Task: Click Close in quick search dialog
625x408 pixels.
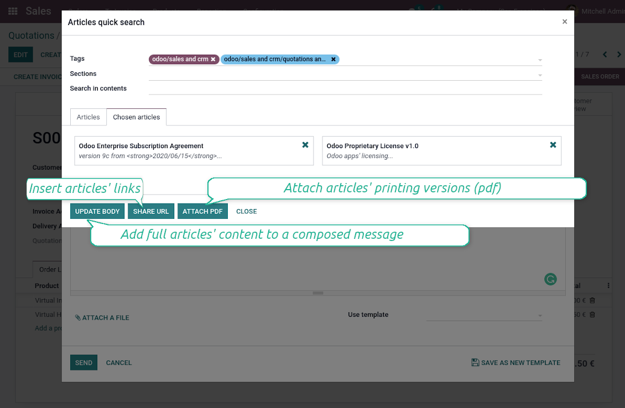Action: [x=246, y=211]
